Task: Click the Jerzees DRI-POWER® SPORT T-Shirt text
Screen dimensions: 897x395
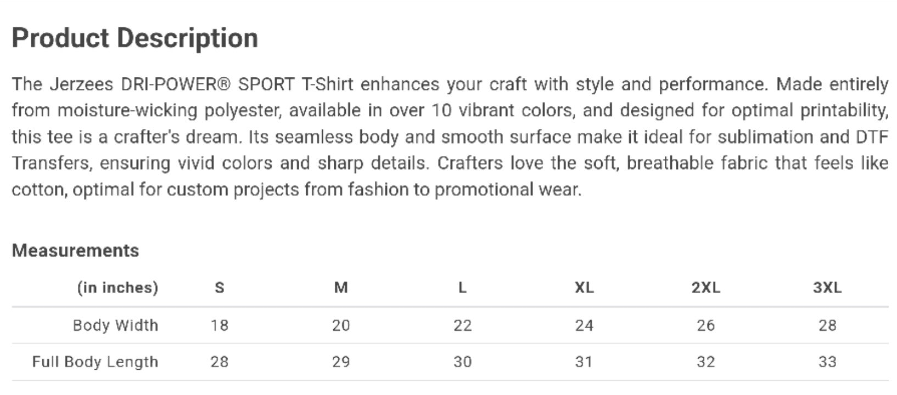Action: coord(201,84)
